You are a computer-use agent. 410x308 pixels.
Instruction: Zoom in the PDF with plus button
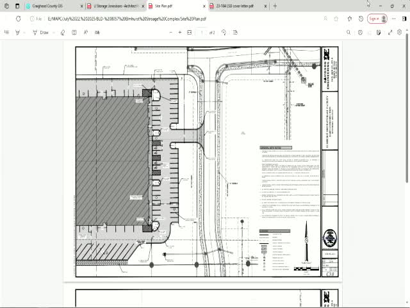click(x=180, y=33)
